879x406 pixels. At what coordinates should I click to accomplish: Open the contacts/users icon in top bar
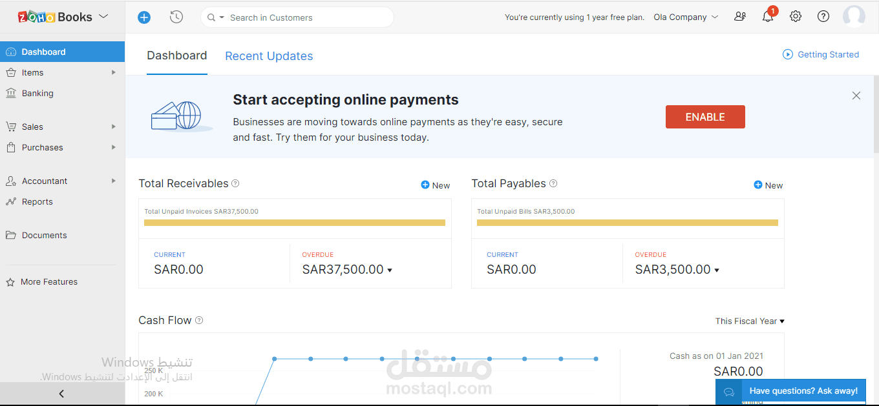point(739,16)
